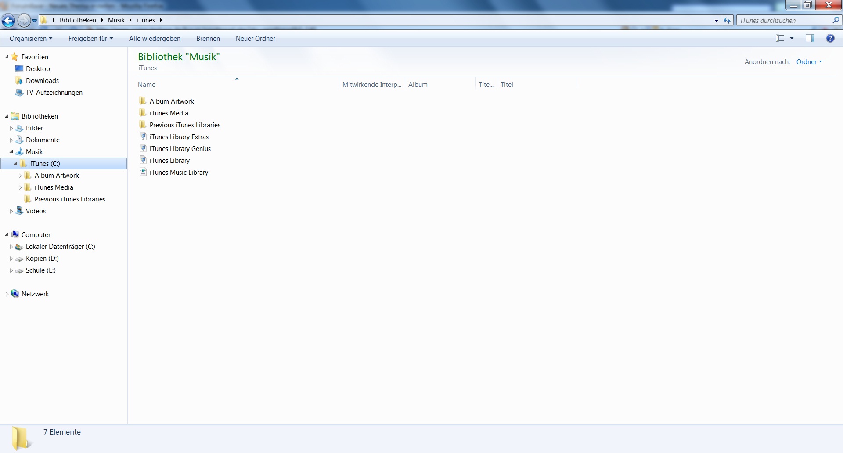Expand the Bilder library node

tap(11, 128)
